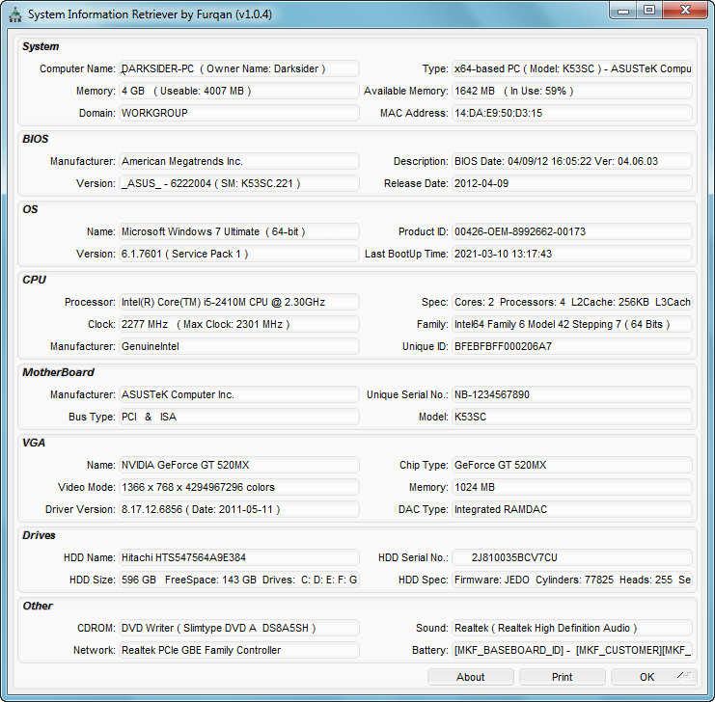The height and width of the screenshot is (702, 715).
Task: Click the HDD Serial No. field
Action: pos(572,557)
